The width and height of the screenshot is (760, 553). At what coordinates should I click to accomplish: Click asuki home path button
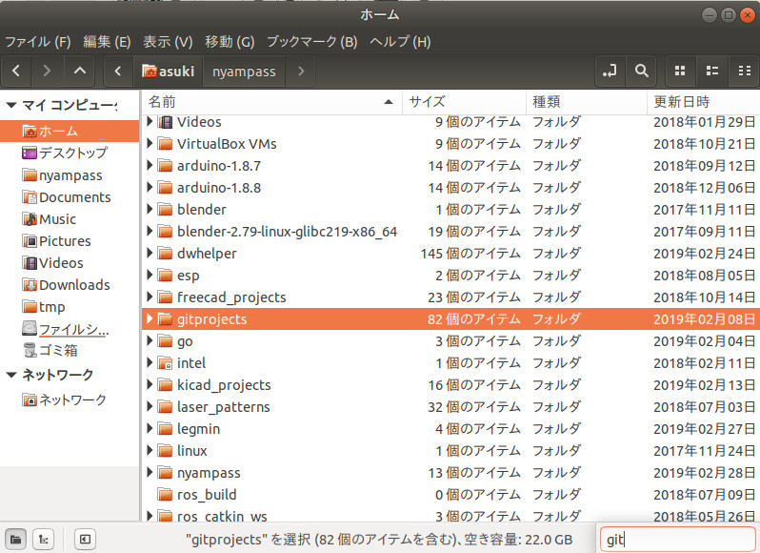coord(169,72)
